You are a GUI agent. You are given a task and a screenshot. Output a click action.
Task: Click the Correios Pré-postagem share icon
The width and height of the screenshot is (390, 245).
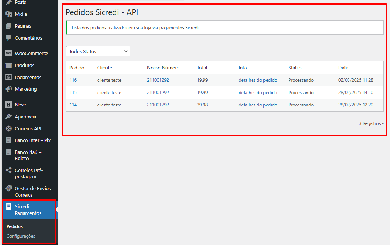8,170
